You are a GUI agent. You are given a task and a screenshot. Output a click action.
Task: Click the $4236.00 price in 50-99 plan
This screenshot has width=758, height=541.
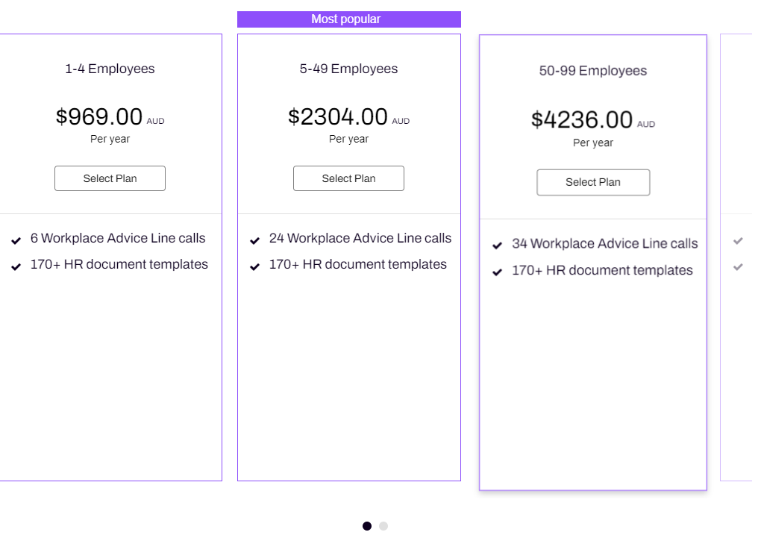coord(581,119)
